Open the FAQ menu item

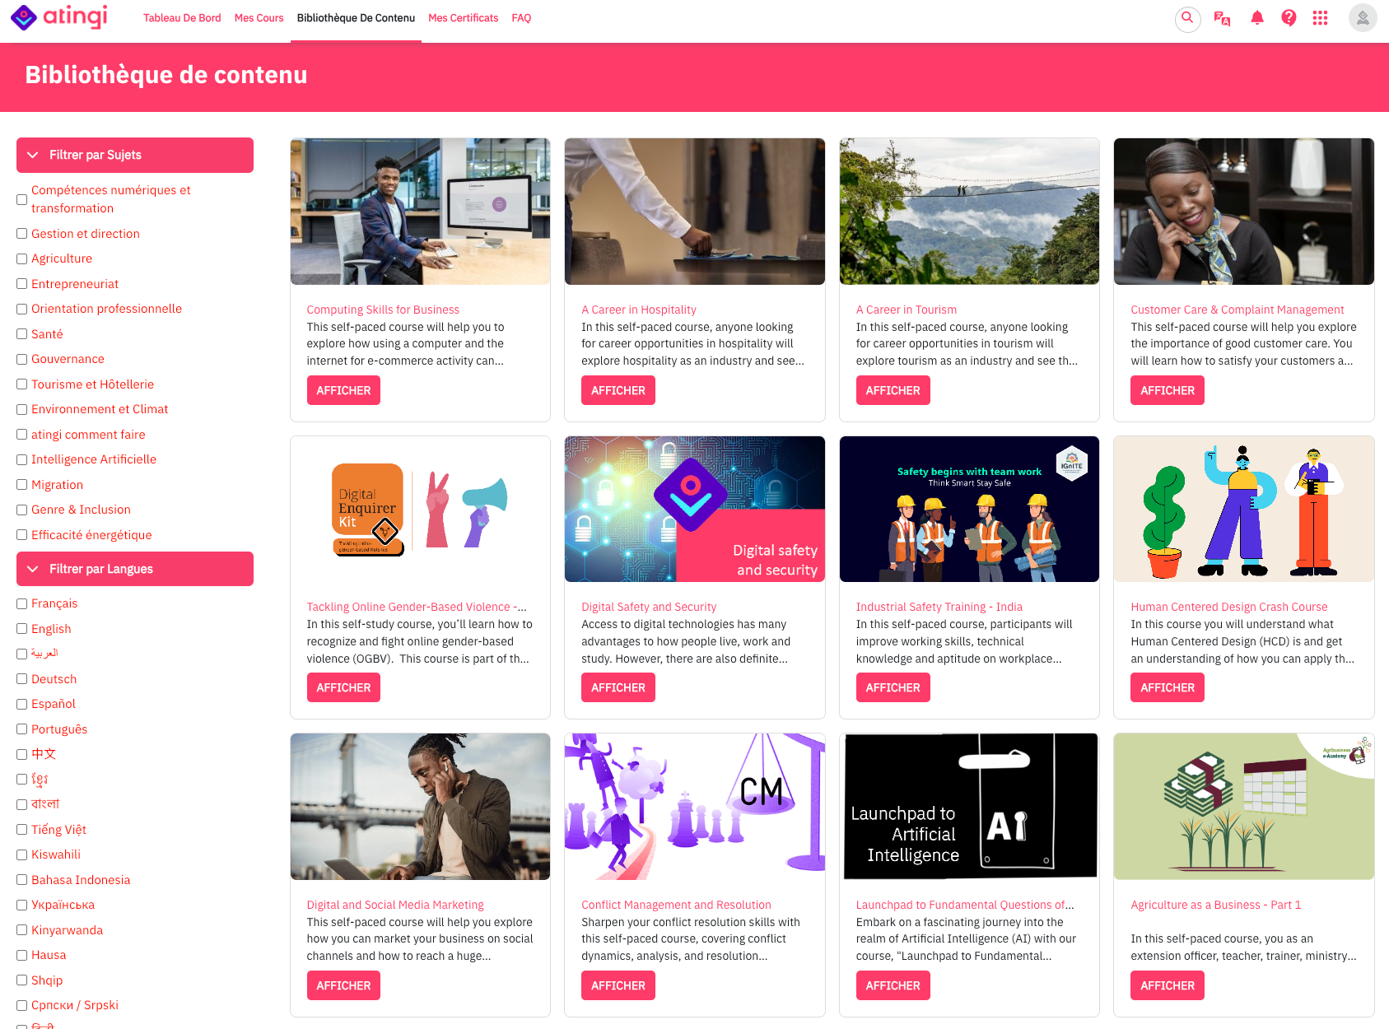pos(521,18)
